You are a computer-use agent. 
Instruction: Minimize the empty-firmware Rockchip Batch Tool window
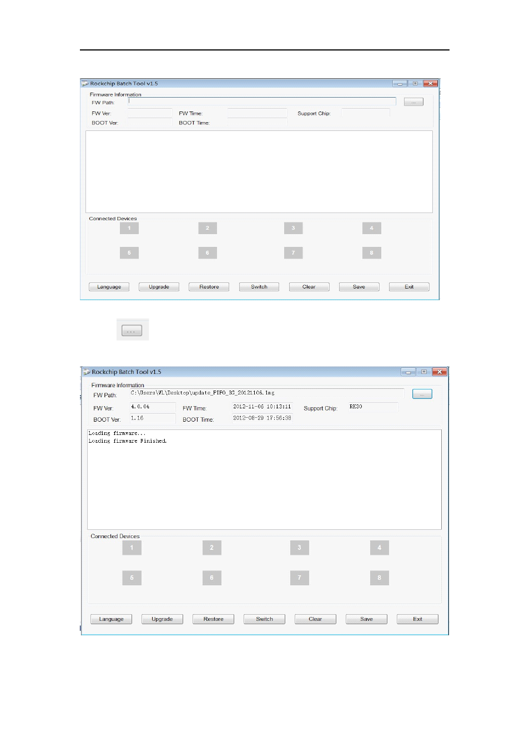[400, 83]
